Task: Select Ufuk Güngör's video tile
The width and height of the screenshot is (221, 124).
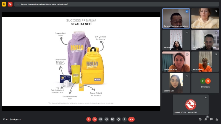Action: pos(205,40)
